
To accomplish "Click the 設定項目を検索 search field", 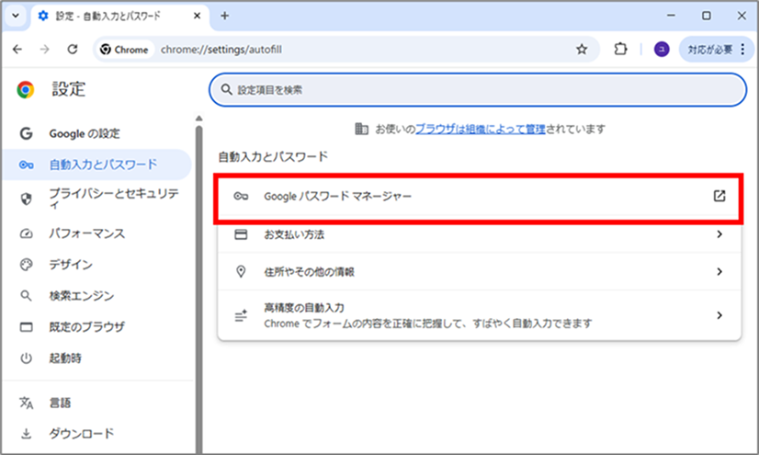I will click(x=478, y=90).
